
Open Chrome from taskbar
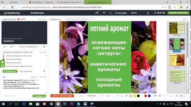[51, 104]
